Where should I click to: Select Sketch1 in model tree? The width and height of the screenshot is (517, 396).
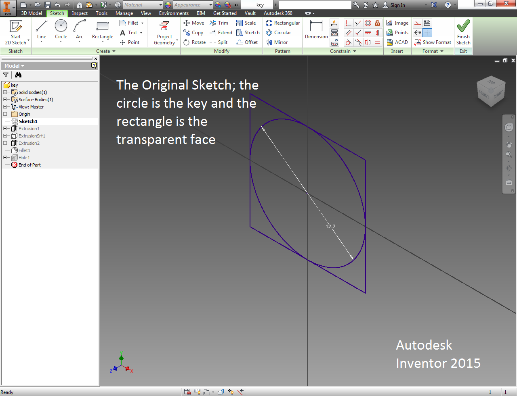point(28,121)
